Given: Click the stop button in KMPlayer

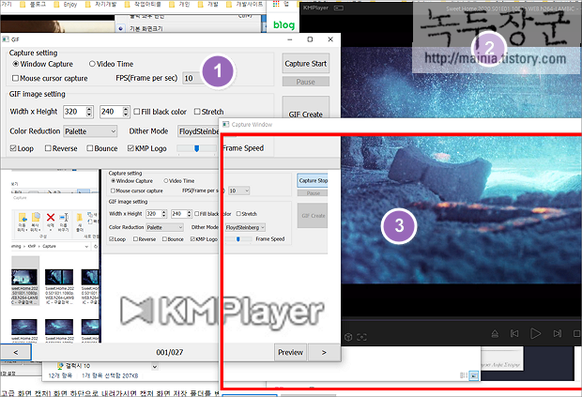Looking at the screenshot, I should (577, 333).
